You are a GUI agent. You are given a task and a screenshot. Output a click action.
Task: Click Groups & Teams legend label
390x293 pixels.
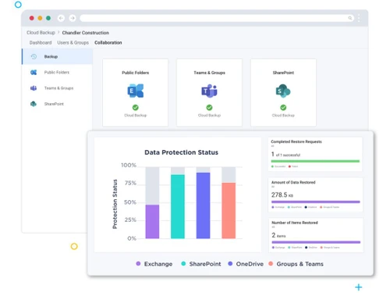[x=300, y=264]
